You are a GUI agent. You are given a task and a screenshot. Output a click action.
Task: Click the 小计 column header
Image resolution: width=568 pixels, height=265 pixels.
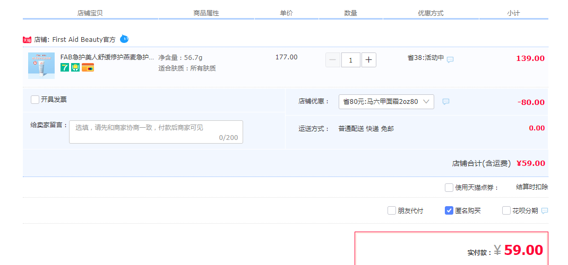point(514,13)
